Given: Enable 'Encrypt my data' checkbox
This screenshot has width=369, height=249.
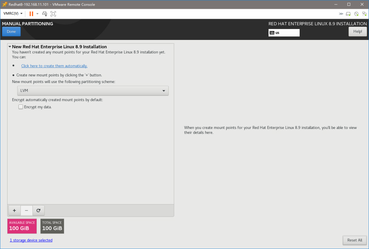Looking at the screenshot, I should pos(21,107).
